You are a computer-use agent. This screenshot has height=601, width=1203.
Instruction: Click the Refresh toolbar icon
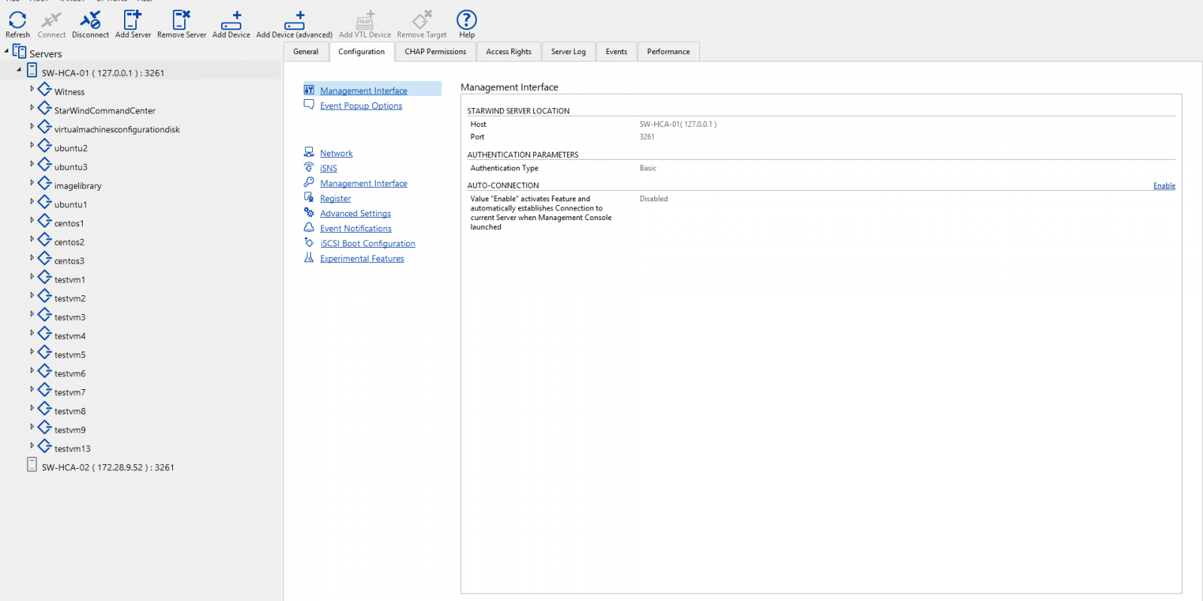click(x=17, y=20)
